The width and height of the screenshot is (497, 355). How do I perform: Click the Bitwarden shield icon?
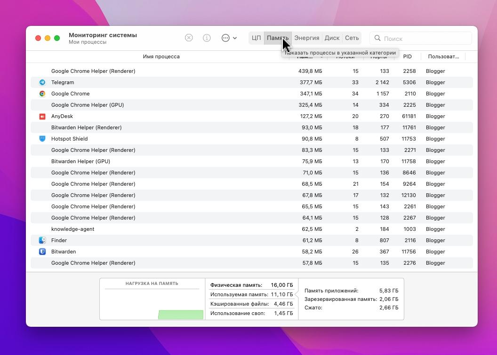coord(42,252)
